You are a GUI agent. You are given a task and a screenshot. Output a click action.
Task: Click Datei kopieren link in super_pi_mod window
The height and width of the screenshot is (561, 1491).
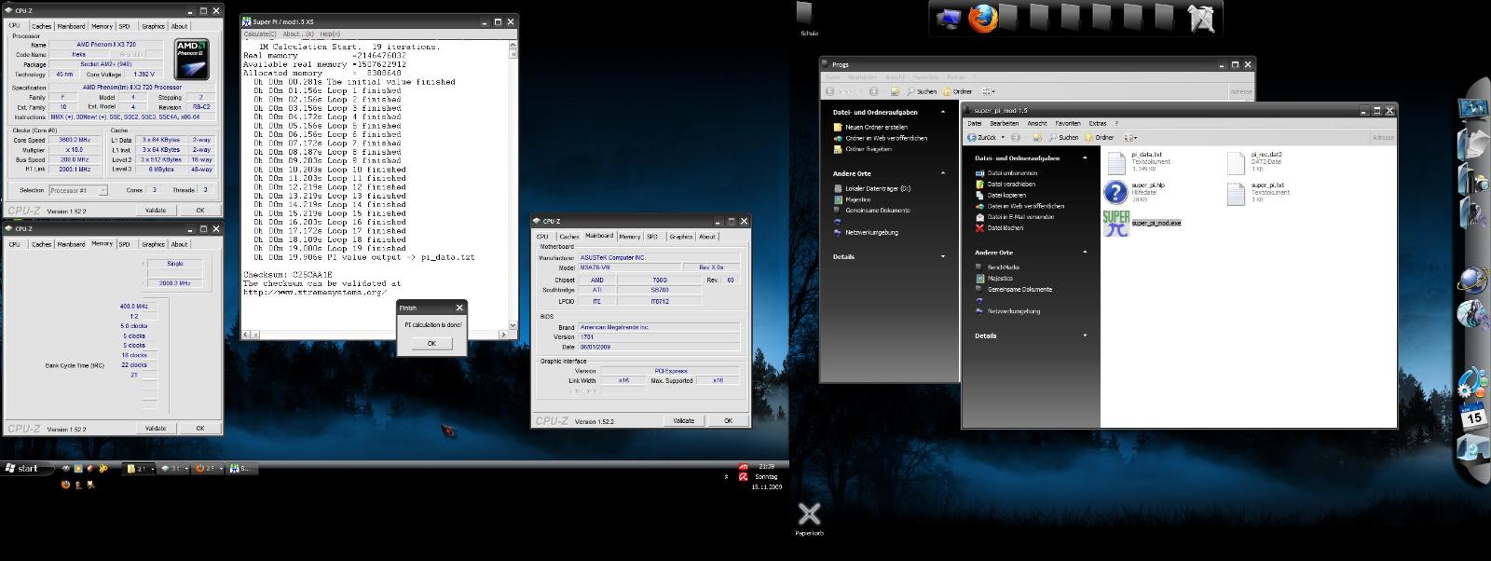[x=1006, y=195]
